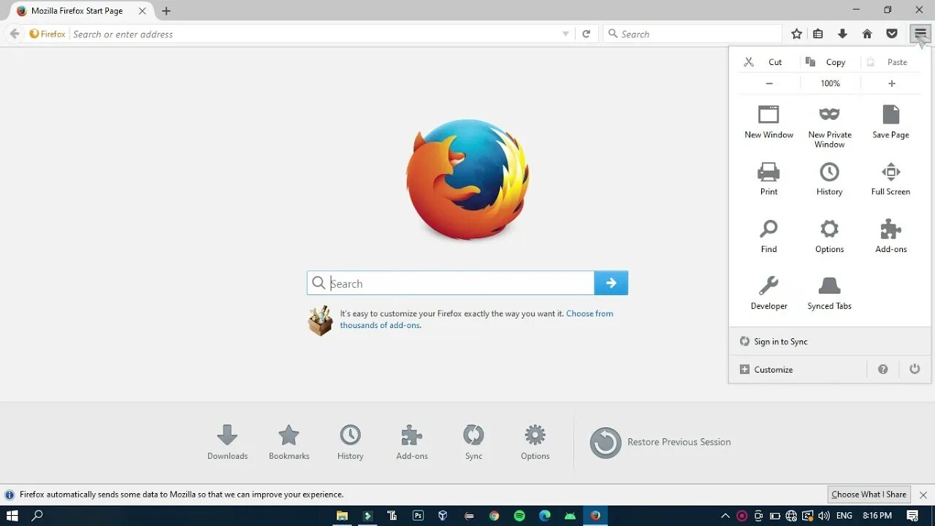Focus the address bar field
The width and height of the screenshot is (935, 526).
314,34
